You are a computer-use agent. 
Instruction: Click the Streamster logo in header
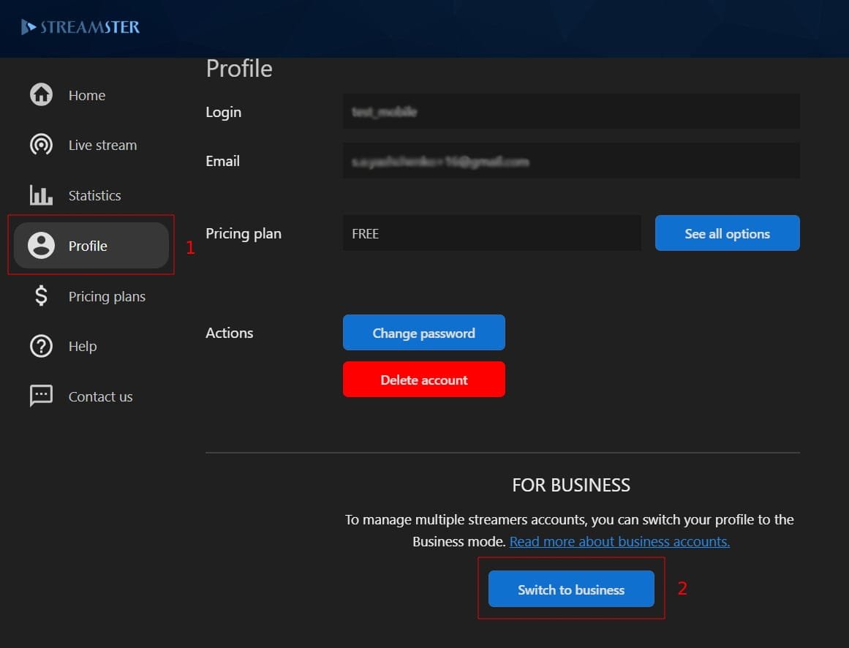coord(80,28)
